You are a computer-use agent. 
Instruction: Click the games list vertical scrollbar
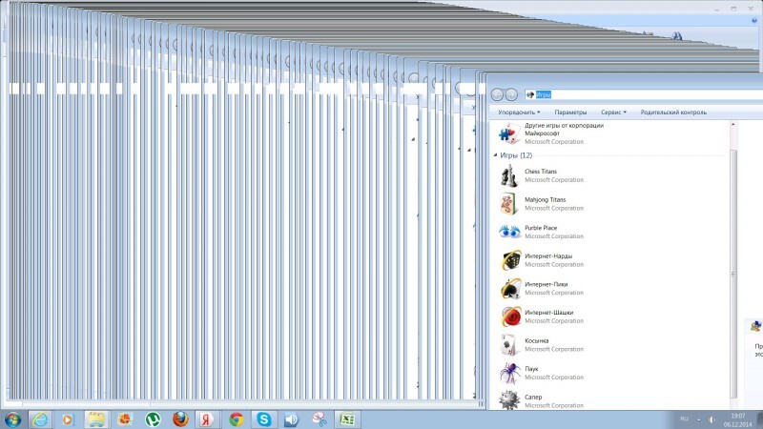coord(733,274)
